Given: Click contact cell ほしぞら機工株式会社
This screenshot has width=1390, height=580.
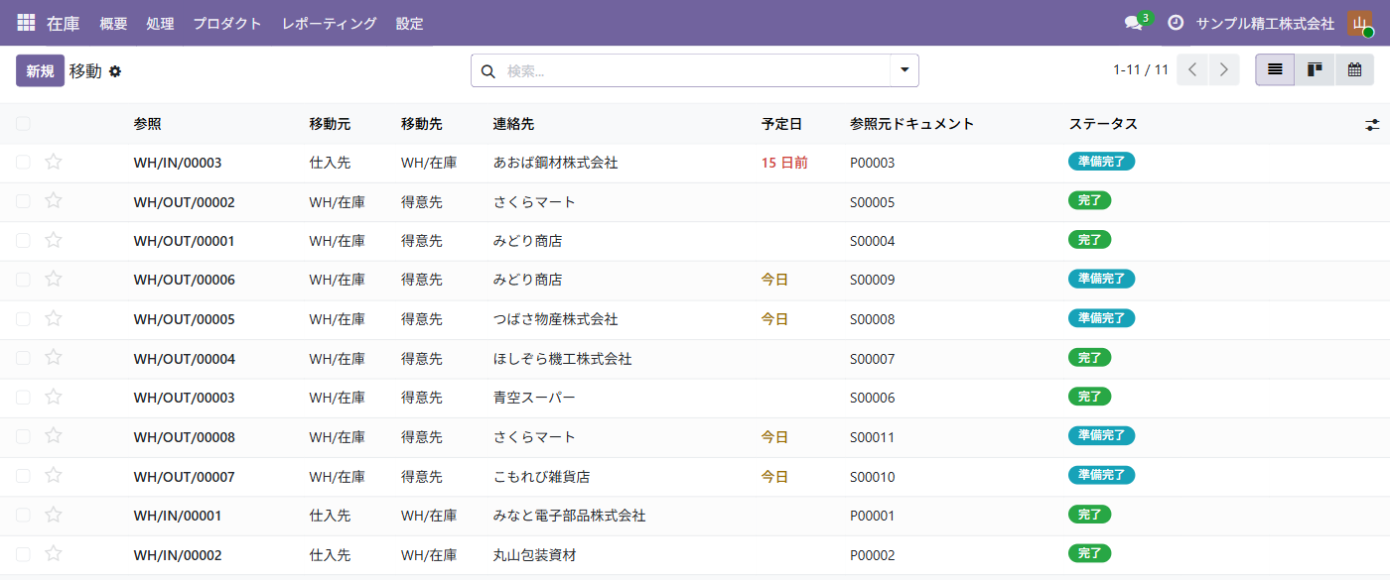Looking at the screenshot, I should click(562, 359).
